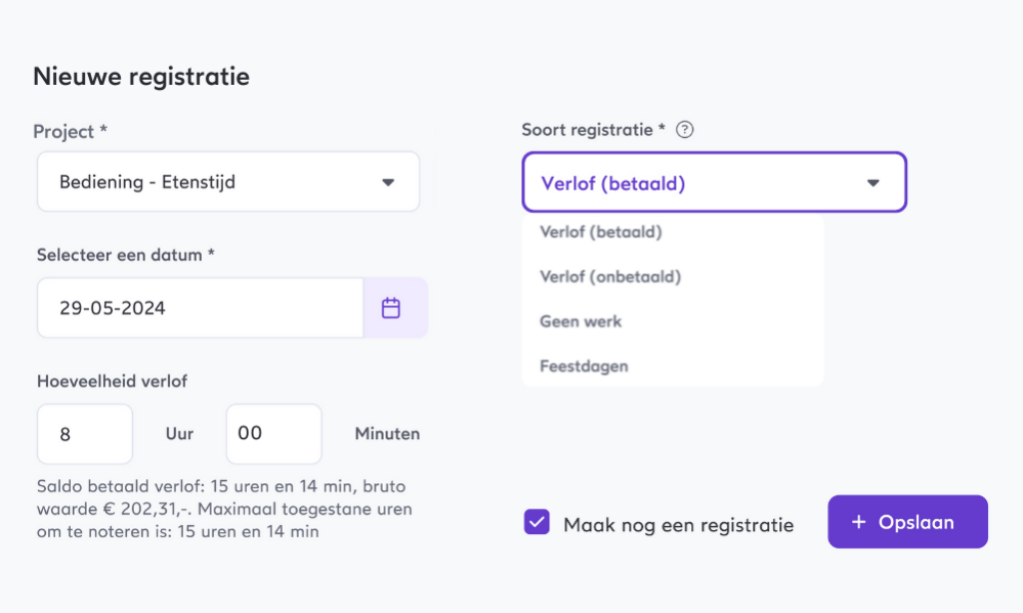The width and height of the screenshot is (1023, 613).
Task: Toggle the 'Maak nog een registratie' checkbox
Action: [x=537, y=523]
